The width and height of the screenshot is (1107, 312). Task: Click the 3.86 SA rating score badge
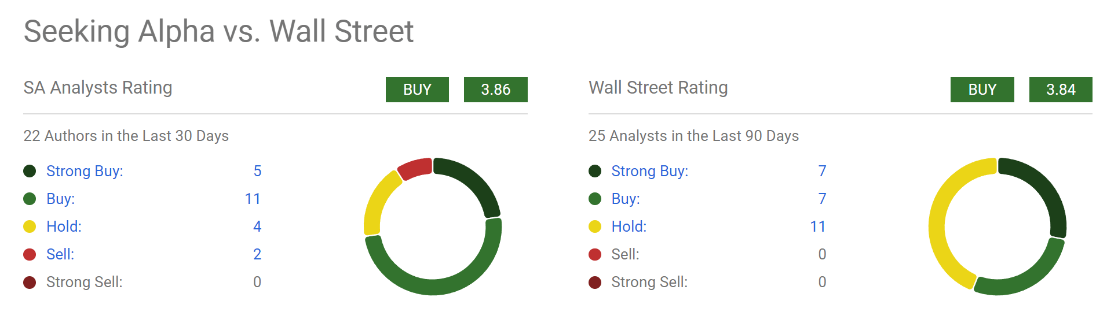(x=495, y=90)
